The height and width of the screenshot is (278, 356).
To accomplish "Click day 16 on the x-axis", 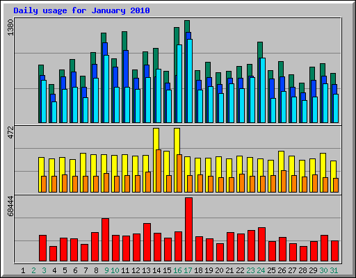I will click(x=177, y=270).
